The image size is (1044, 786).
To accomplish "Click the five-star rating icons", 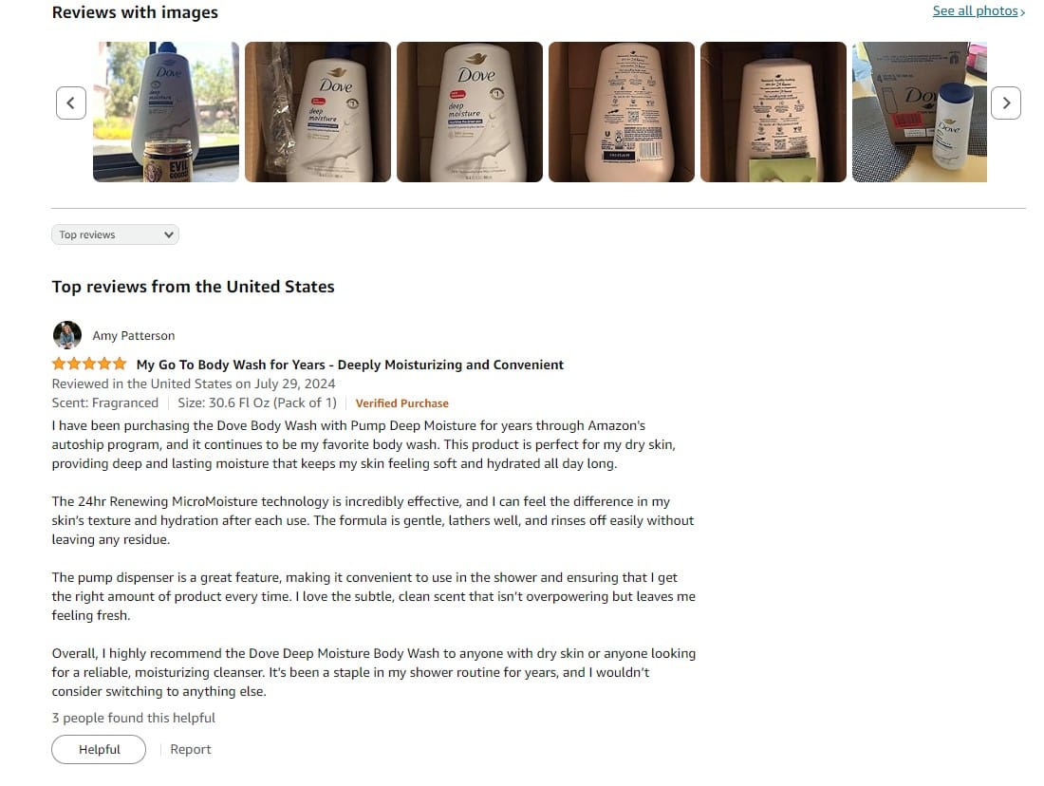I will [89, 364].
